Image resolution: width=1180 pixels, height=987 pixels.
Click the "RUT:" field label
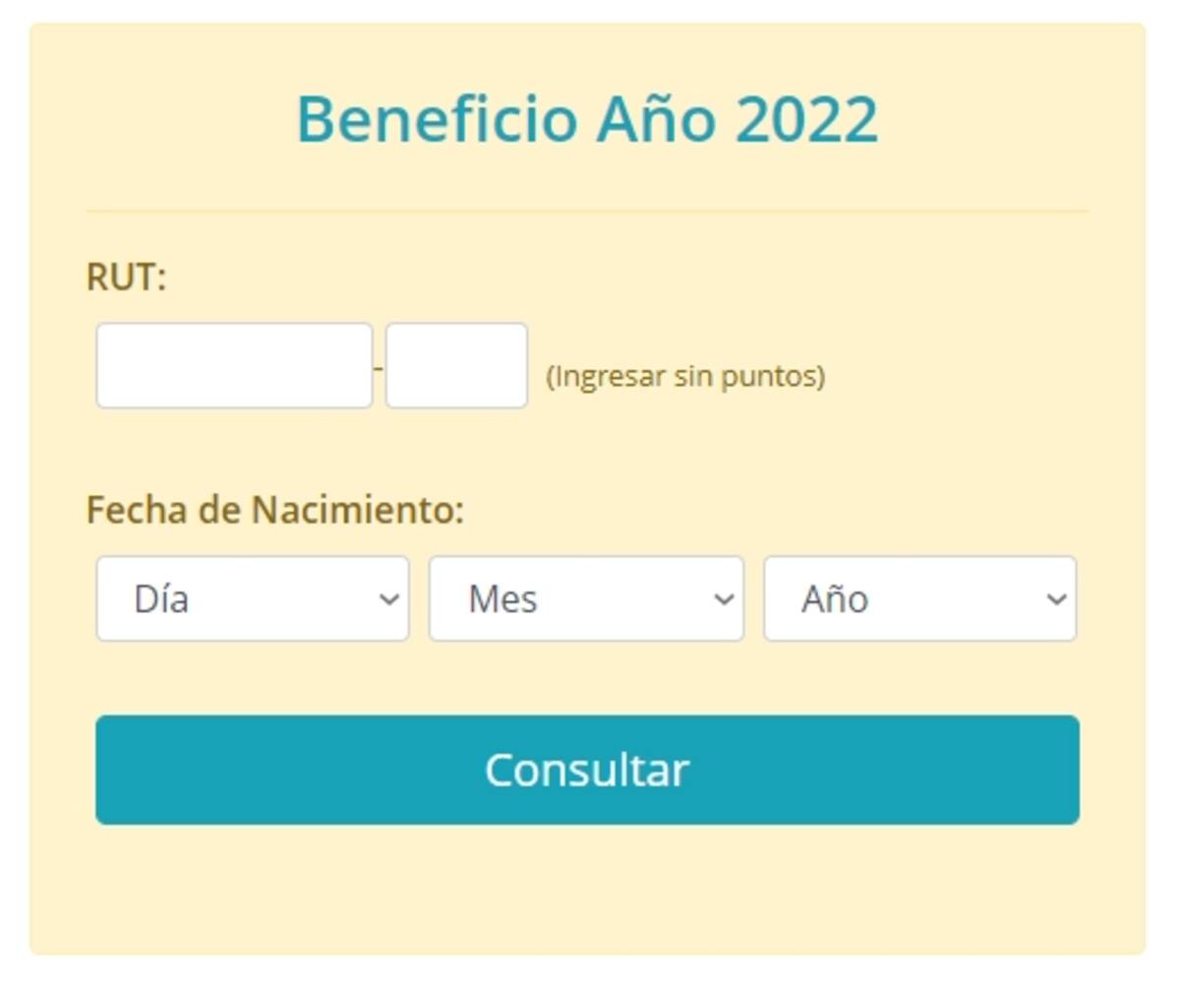127,278
